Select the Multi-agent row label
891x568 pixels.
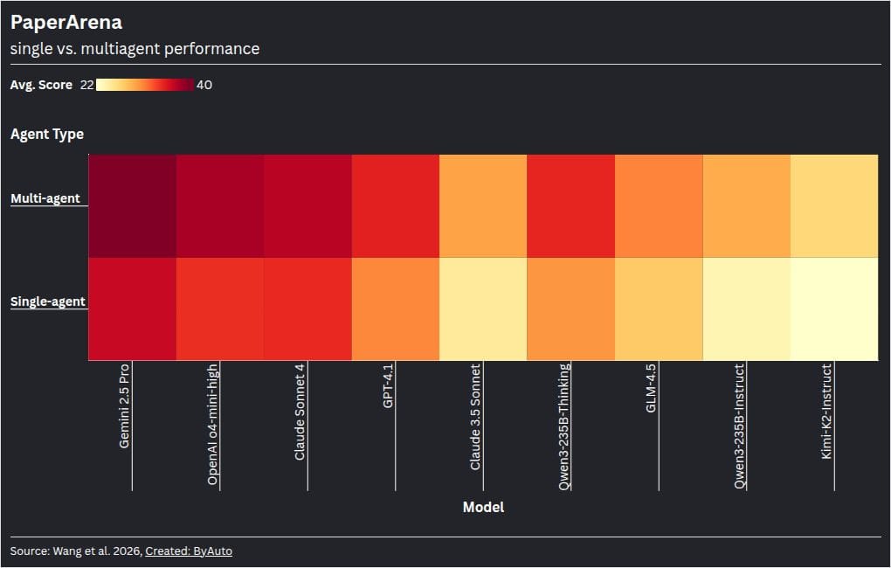(45, 198)
